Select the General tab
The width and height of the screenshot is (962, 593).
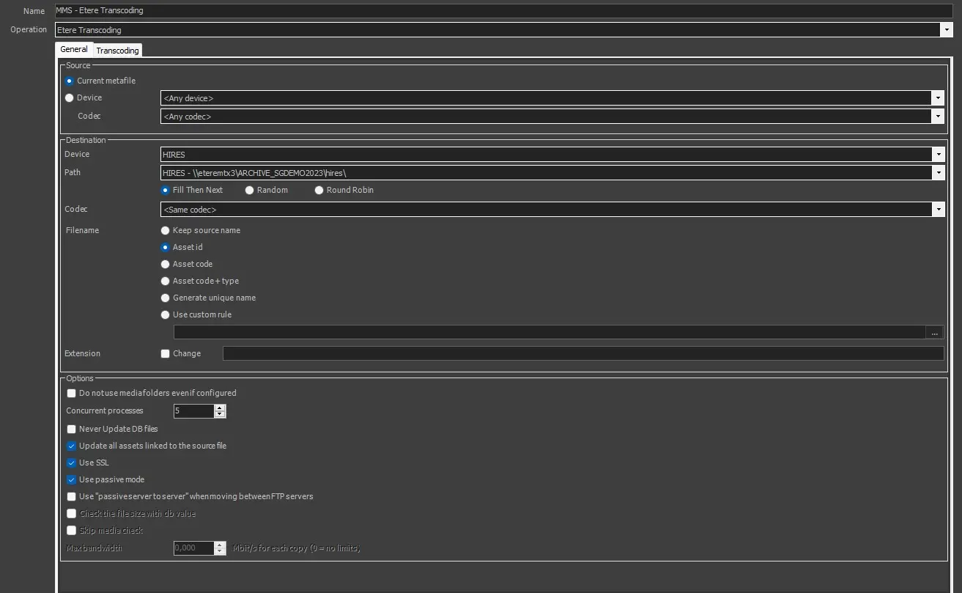pos(73,49)
